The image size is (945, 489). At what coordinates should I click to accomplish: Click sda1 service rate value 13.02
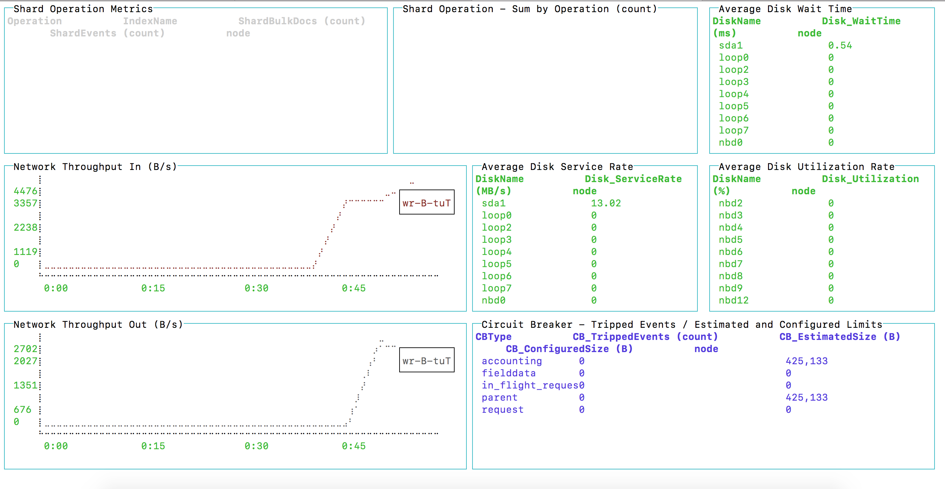[606, 203]
